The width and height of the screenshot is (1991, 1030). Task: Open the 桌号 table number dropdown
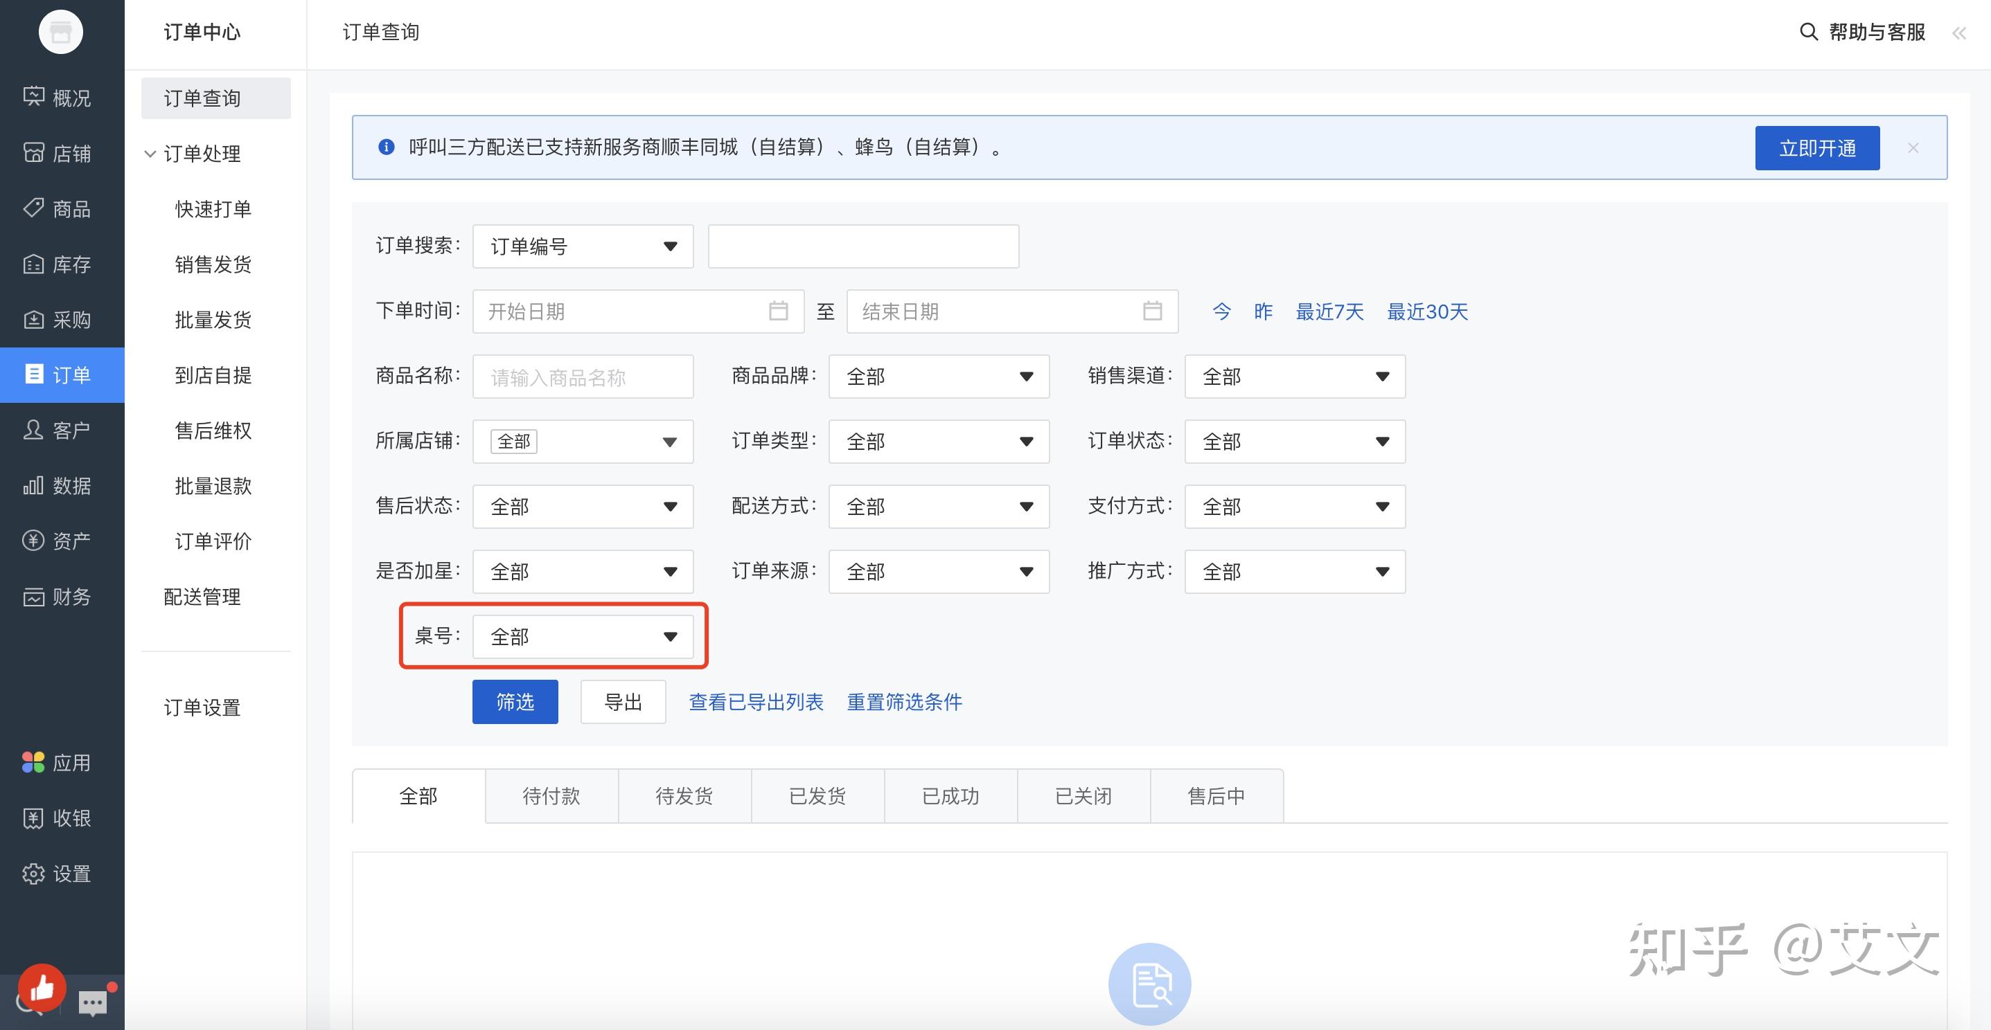583,636
